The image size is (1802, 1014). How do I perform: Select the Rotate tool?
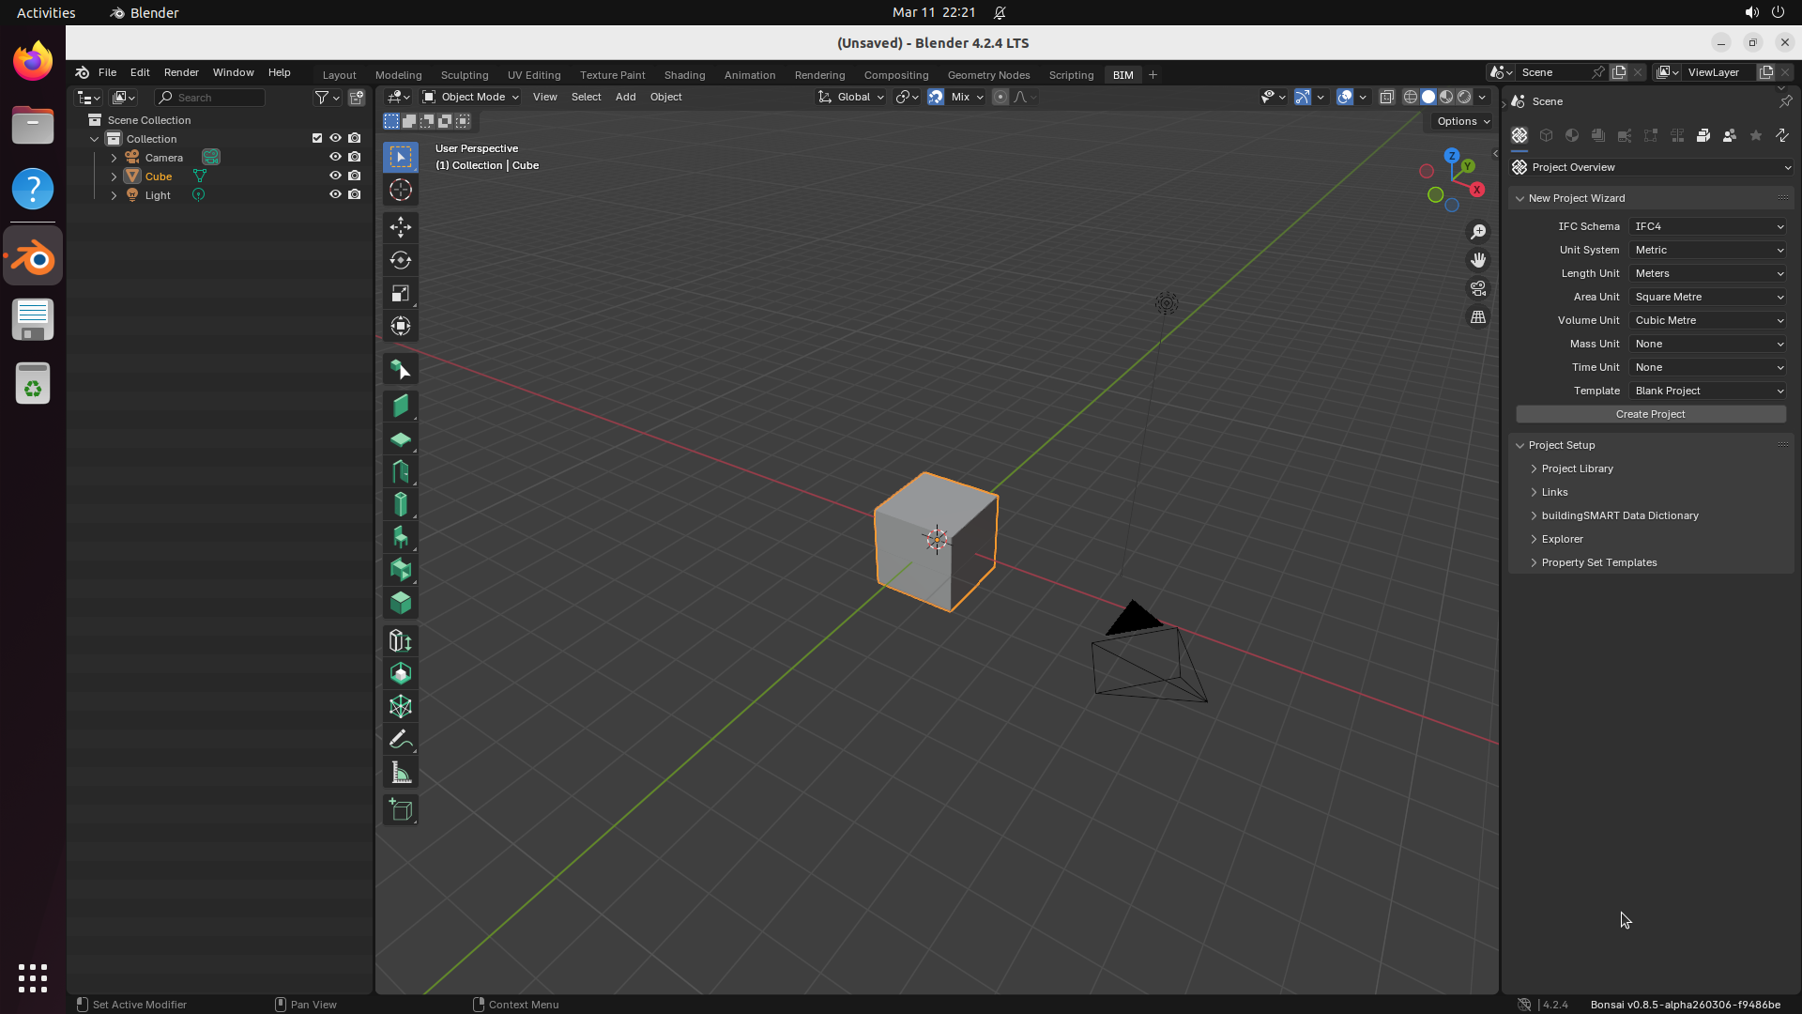pyautogui.click(x=401, y=260)
